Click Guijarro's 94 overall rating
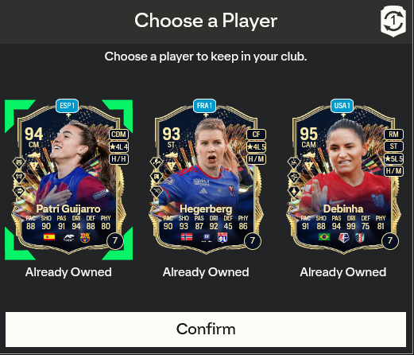This screenshot has height=355, width=414. [33, 135]
